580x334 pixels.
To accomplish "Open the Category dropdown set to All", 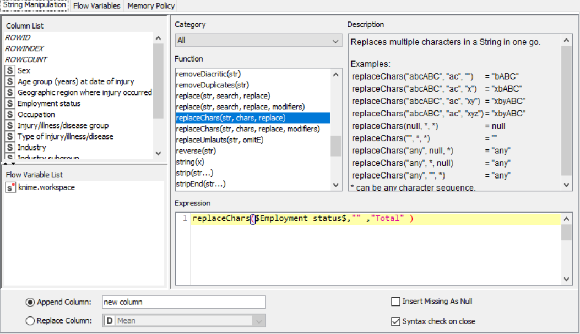I will pos(258,40).
